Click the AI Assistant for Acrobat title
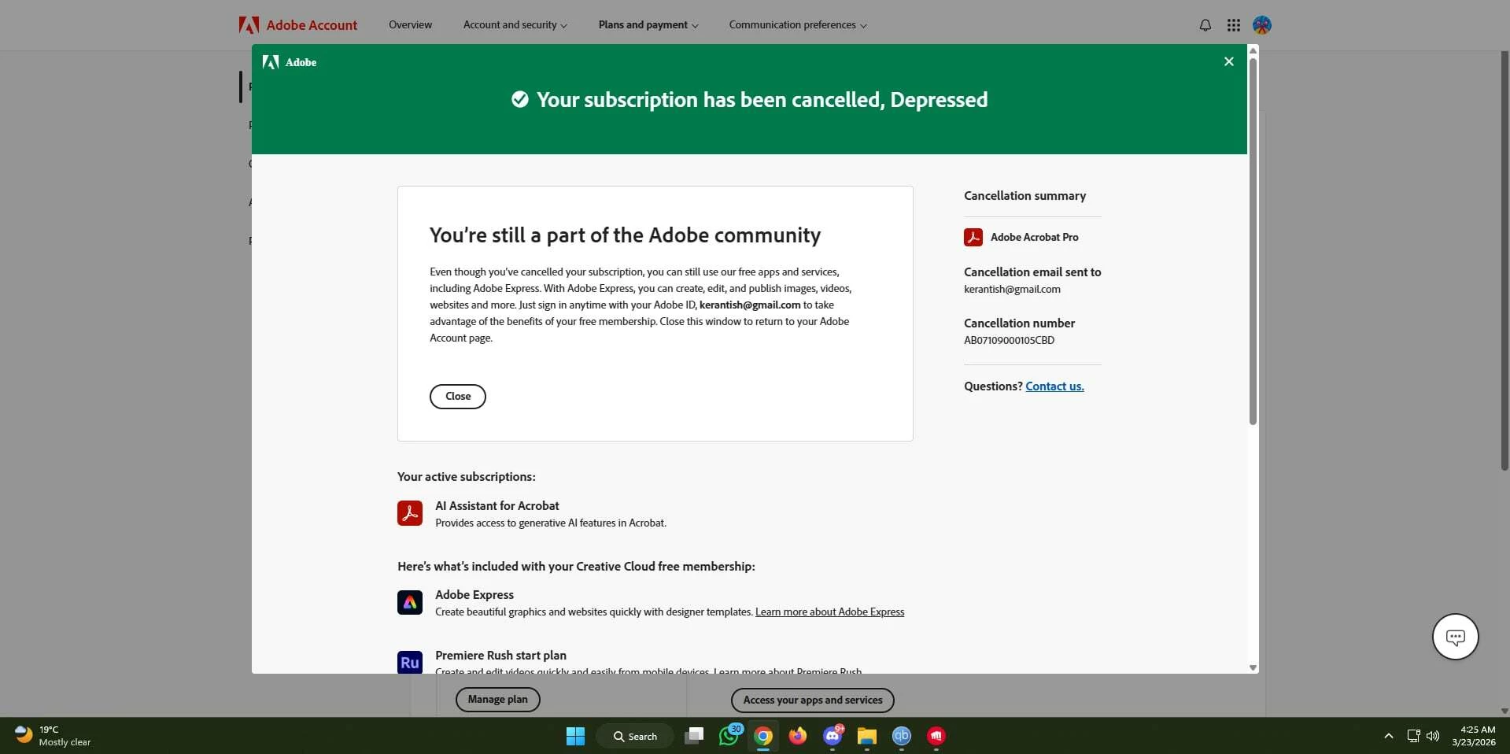1510x754 pixels. point(497,506)
